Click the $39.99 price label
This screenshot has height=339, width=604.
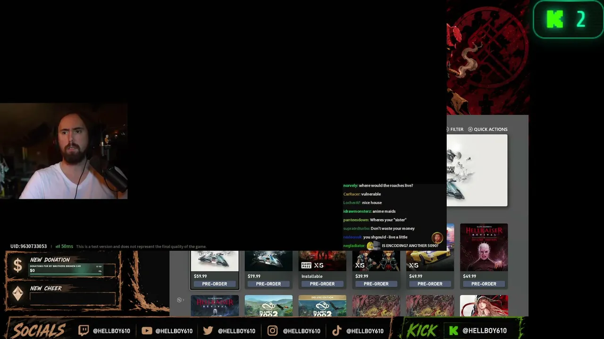pyautogui.click(x=361, y=276)
